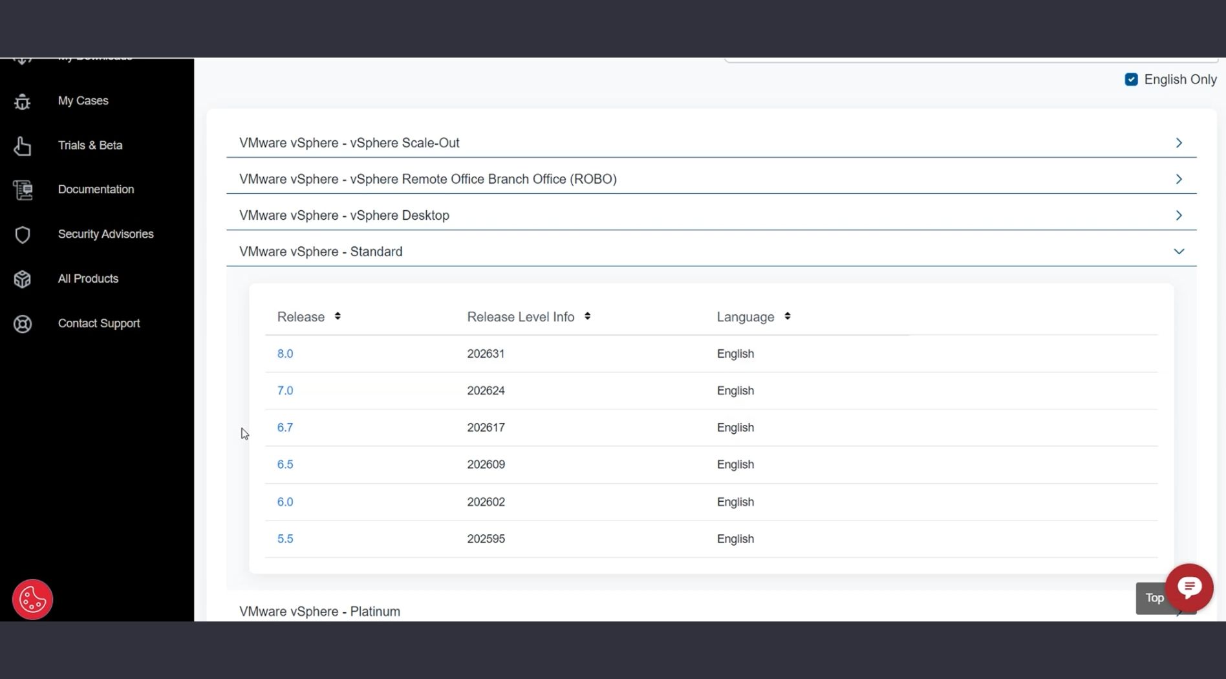The image size is (1226, 679).
Task: Sort by Language column arrows
Action: point(787,316)
